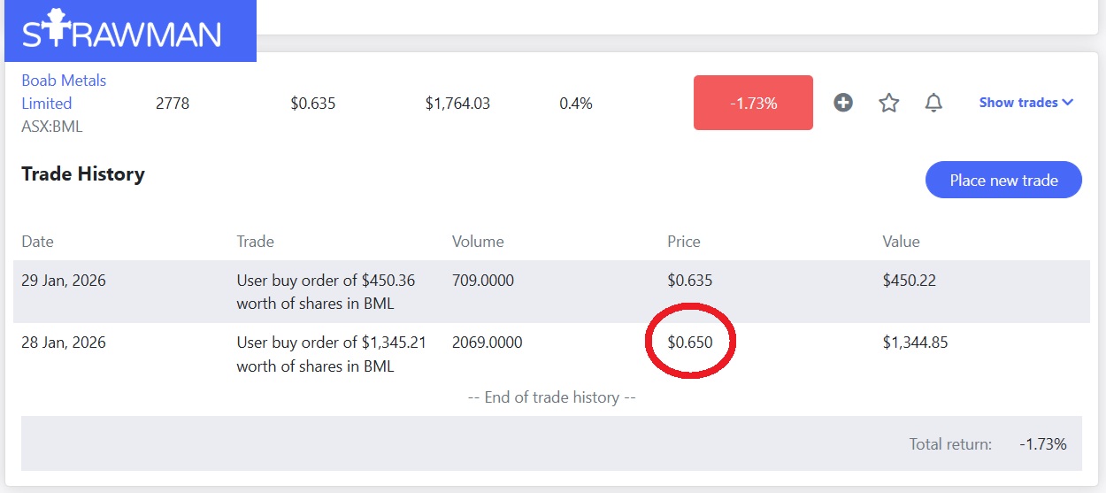
Task: Toggle the star watchlist icon
Action: [888, 103]
